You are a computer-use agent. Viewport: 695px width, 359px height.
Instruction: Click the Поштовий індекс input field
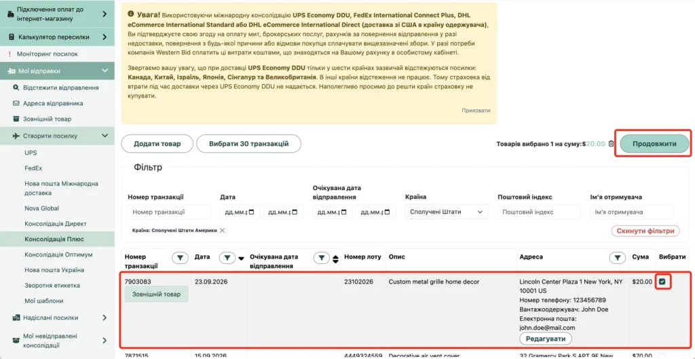[539, 212]
